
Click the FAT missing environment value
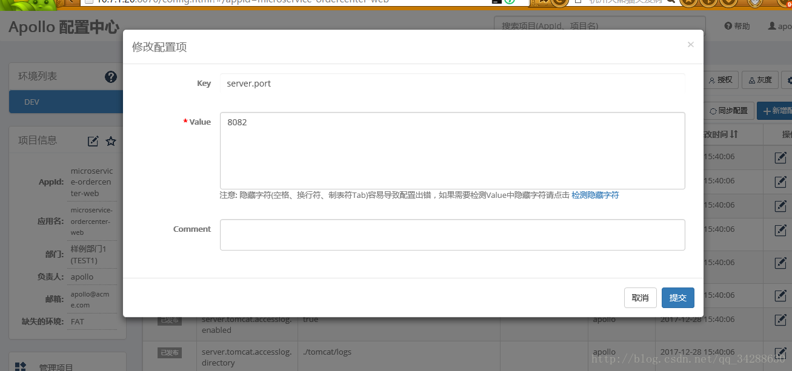[78, 321]
